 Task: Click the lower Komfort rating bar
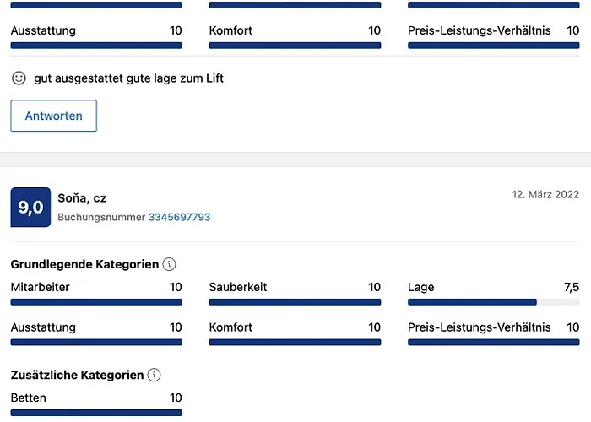[x=295, y=342]
